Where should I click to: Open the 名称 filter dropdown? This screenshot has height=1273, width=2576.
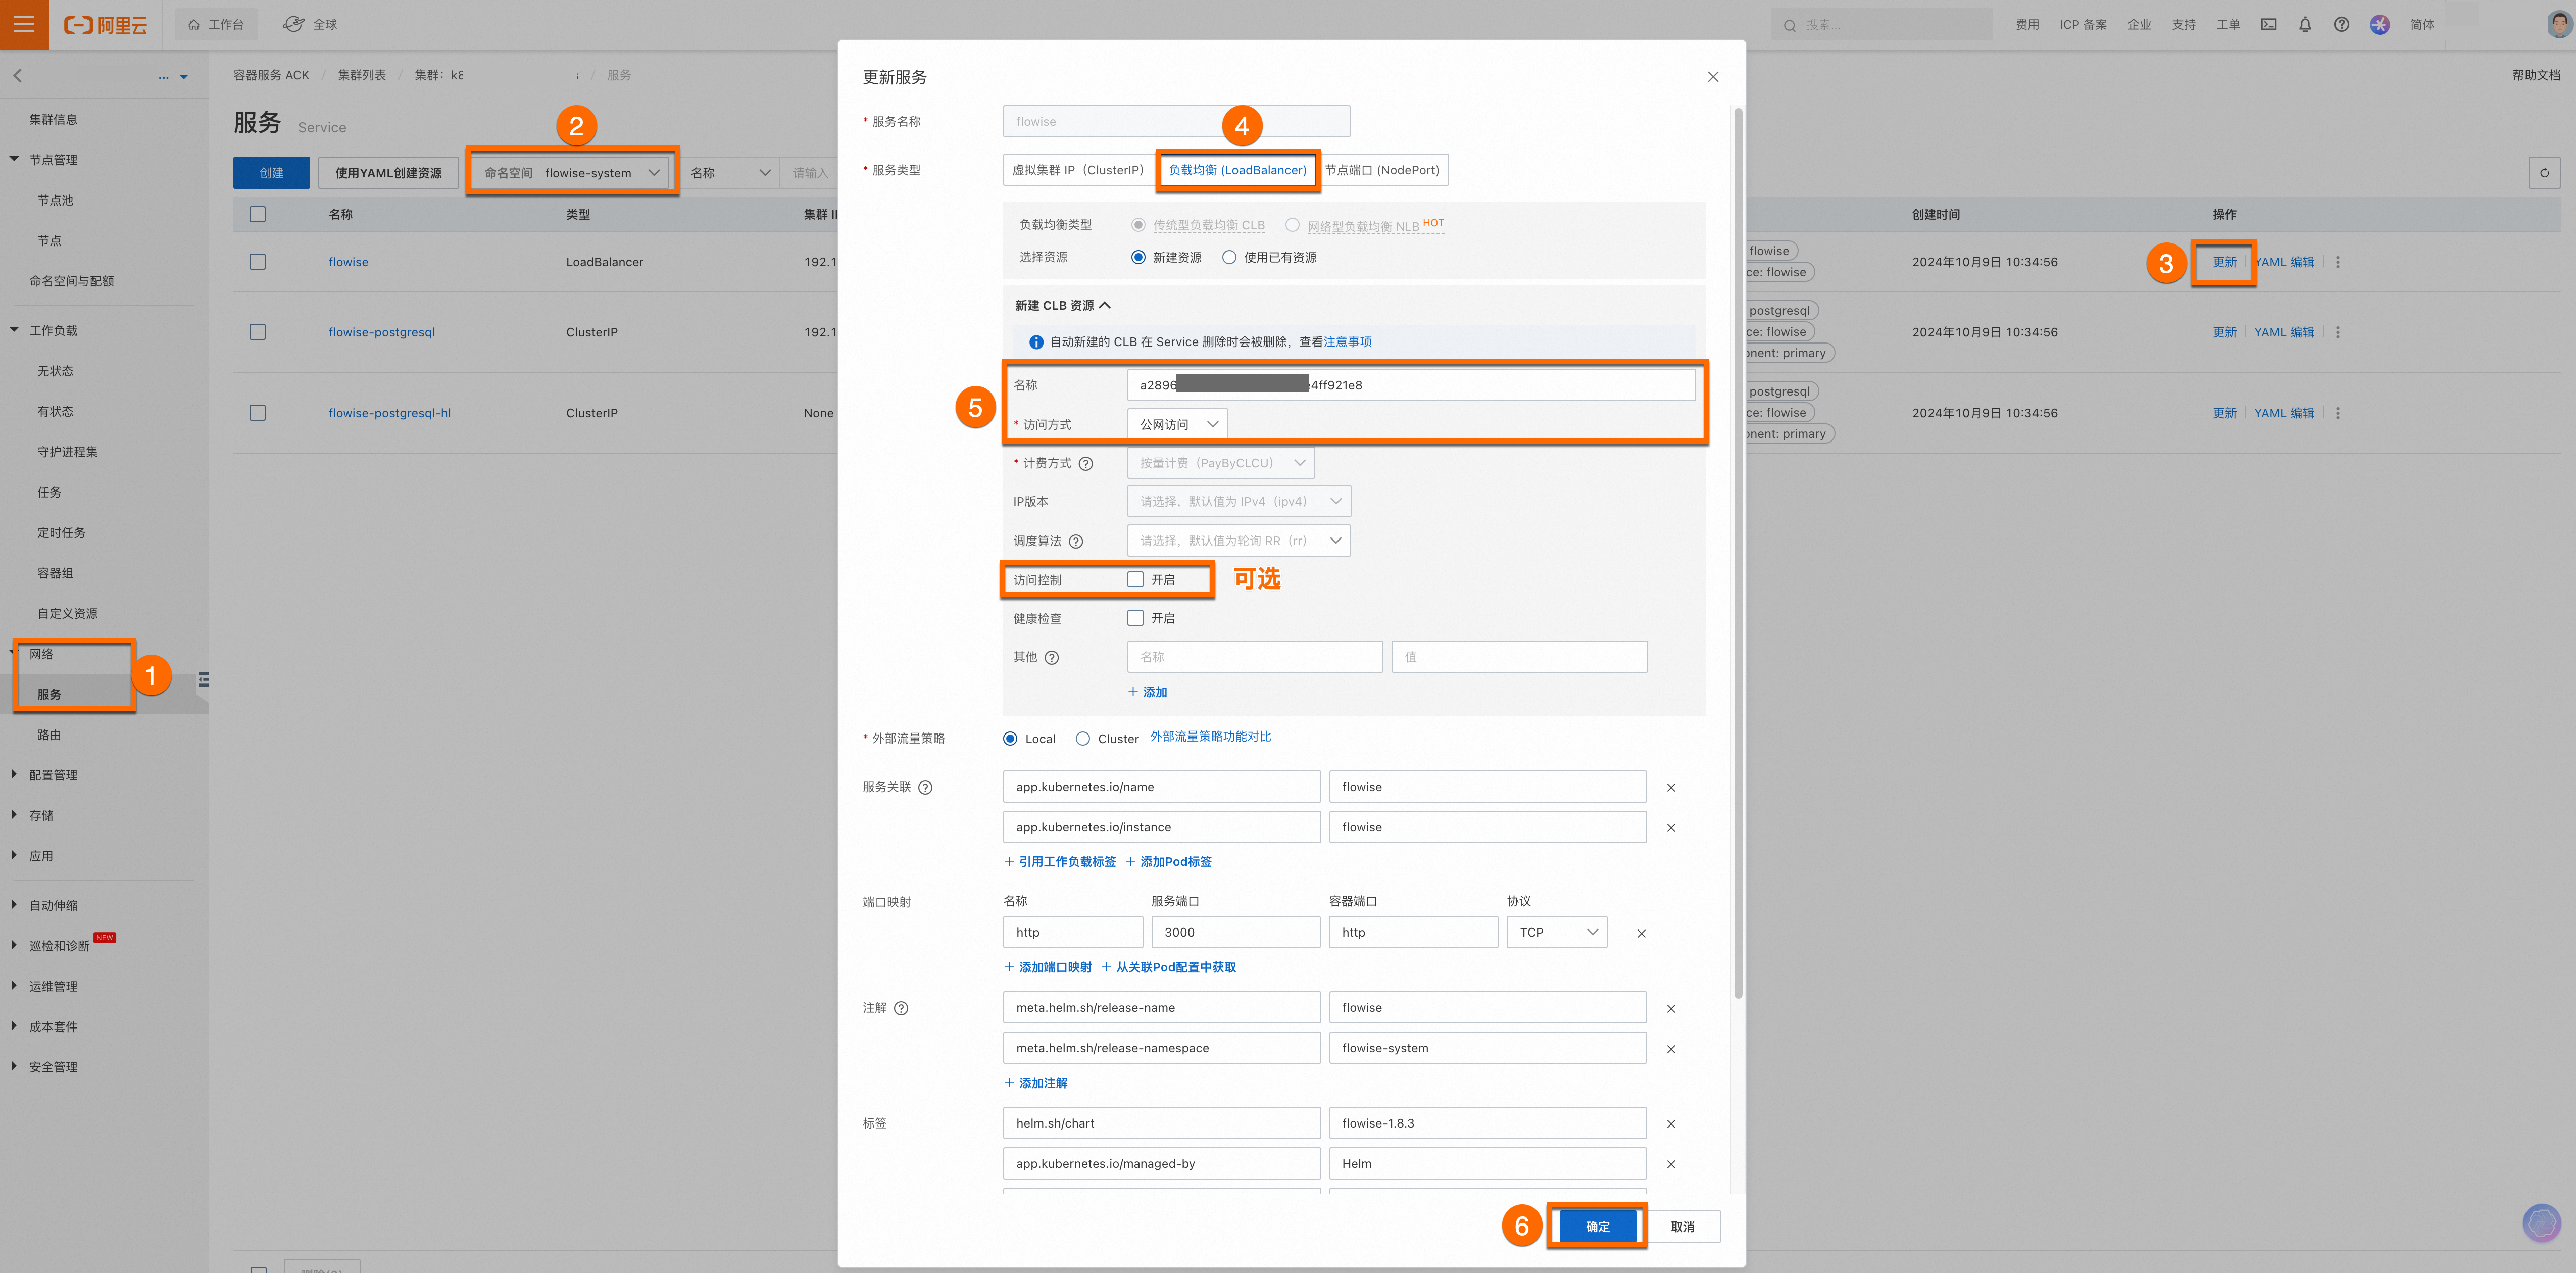[730, 172]
